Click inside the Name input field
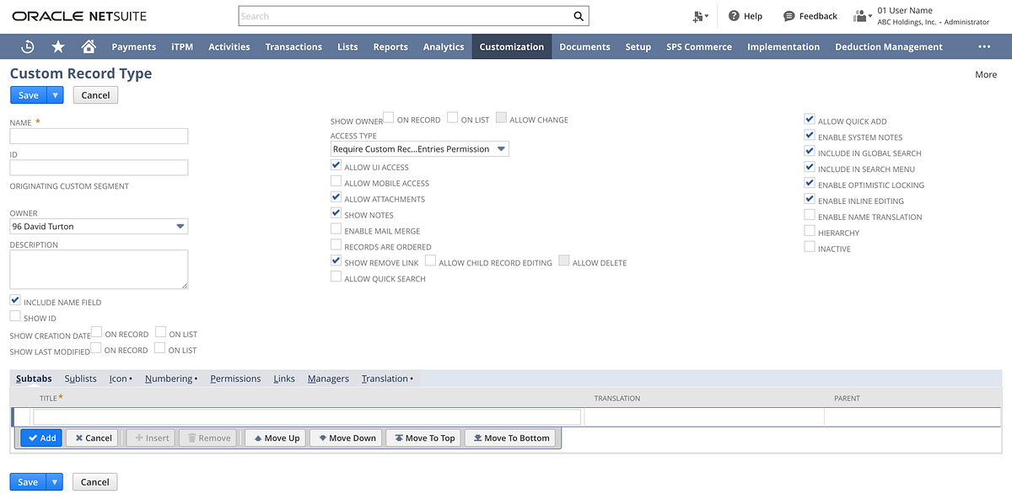The height and width of the screenshot is (499, 1012). (x=98, y=136)
